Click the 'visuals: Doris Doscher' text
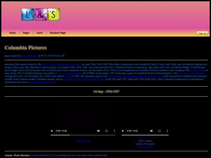 17,155
